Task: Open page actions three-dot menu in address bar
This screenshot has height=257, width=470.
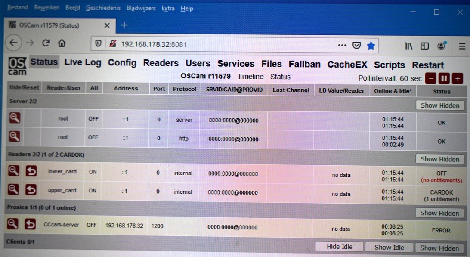Action: click(342, 45)
